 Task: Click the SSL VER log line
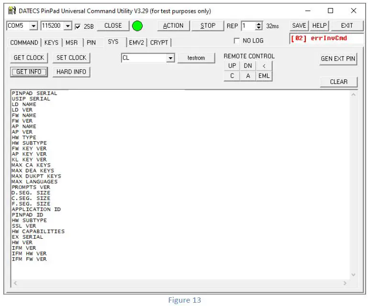[24, 226]
